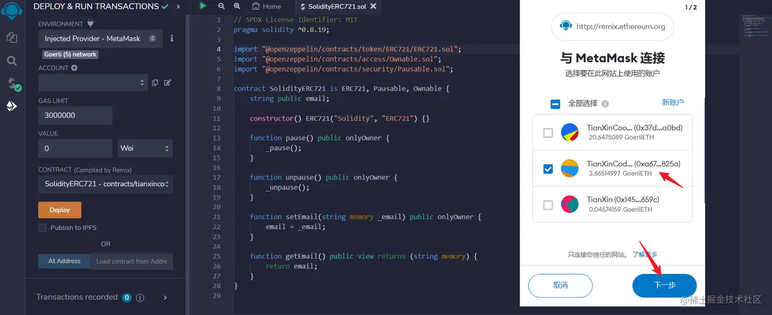This screenshot has height=315, width=772.
Task: Open the File explorer sidebar icon
Action: (12, 38)
